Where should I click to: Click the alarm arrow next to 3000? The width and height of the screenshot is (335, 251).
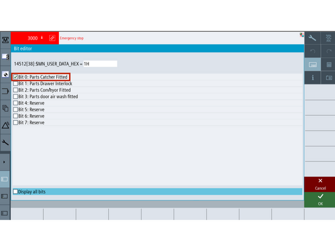[x=42, y=37]
